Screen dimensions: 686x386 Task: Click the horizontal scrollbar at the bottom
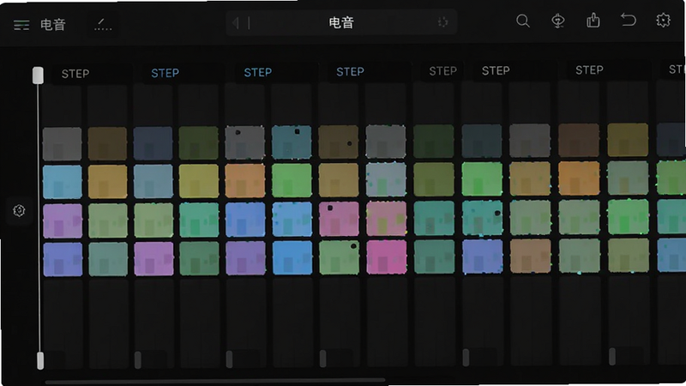pyautogui.click(x=214, y=382)
